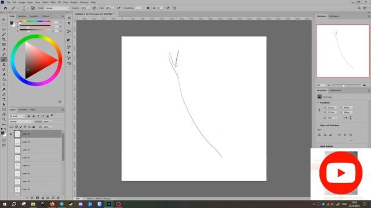Image resolution: width=371 pixels, height=208 pixels.
Task: Switch to the Adjustments tab
Action: [x=335, y=91]
